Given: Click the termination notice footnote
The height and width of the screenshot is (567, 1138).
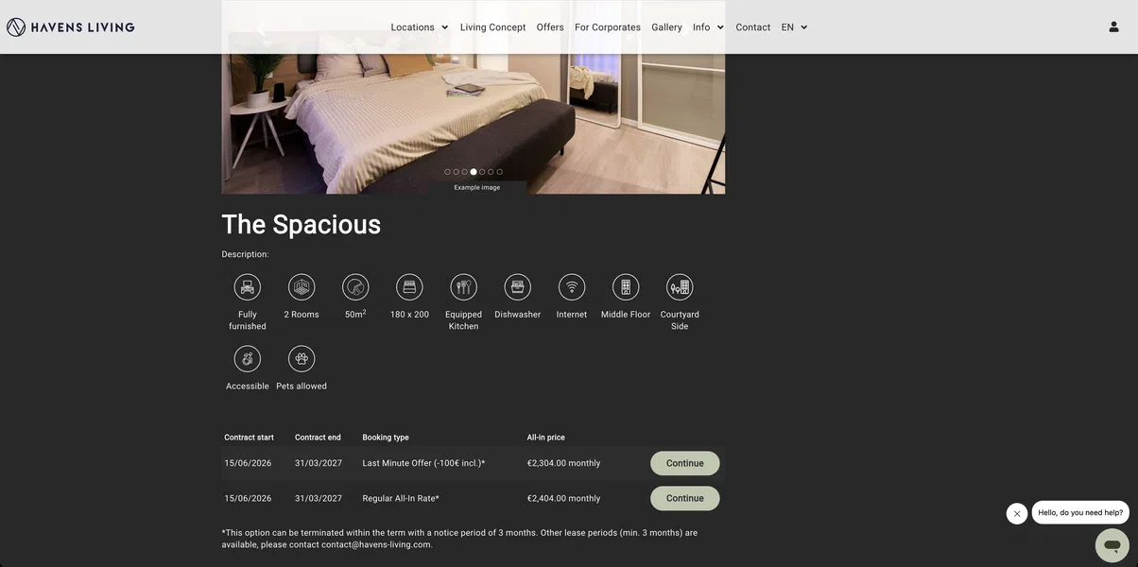Looking at the screenshot, I should pyautogui.click(x=460, y=539).
